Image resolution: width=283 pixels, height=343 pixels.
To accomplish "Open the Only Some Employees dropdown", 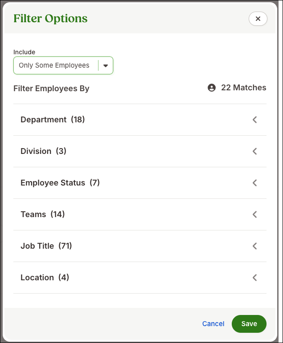I will click(x=63, y=65).
